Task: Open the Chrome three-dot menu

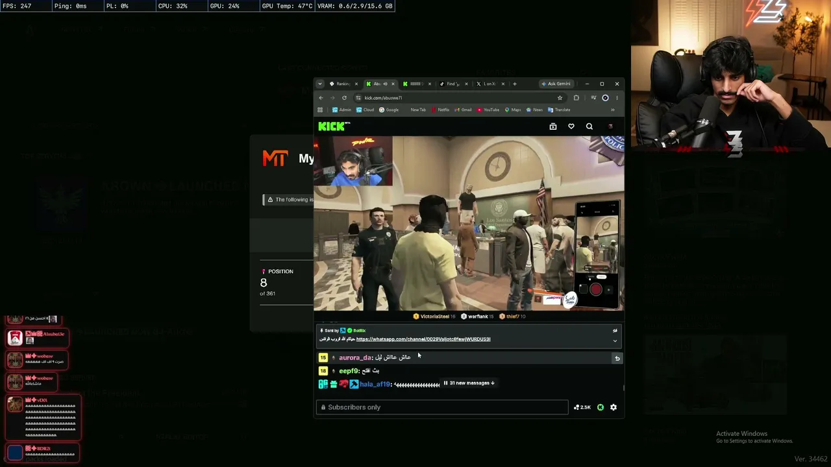Action: point(617,98)
